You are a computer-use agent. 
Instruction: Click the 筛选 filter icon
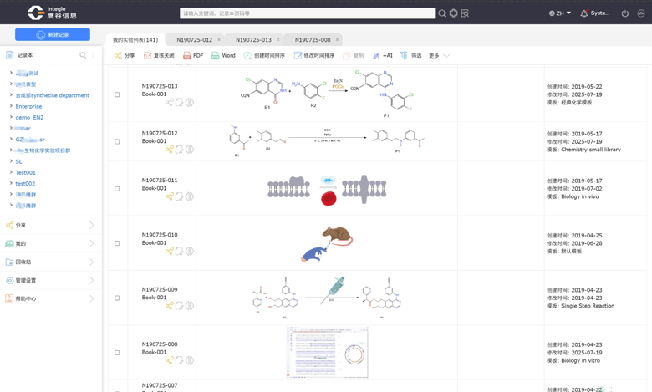tap(404, 56)
